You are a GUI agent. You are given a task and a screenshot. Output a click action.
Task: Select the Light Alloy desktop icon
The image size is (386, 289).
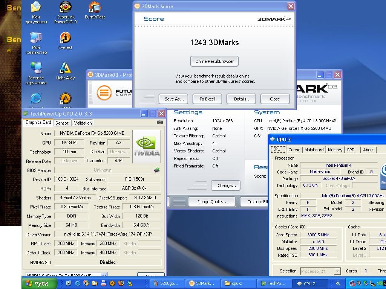pyautogui.click(x=66, y=71)
